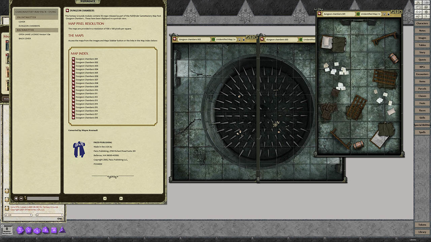
Task: Open the GM chat channel dropdown
Action: click(x=31, y=215)
